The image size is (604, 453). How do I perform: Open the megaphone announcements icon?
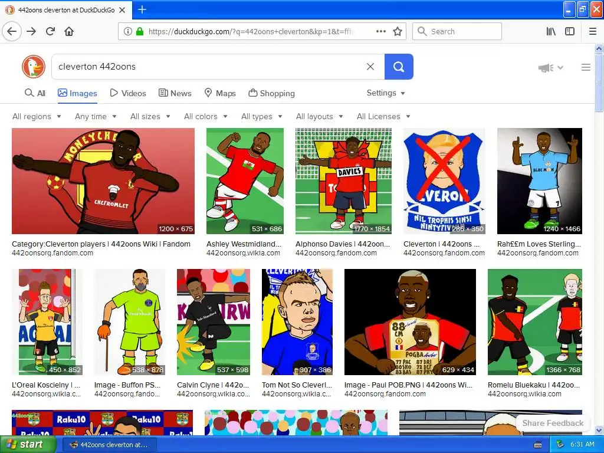point(546,68)
